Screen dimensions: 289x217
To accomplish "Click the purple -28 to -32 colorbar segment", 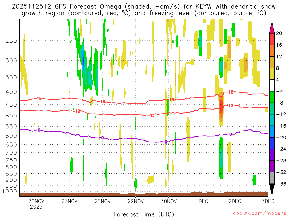I will (x=272, y=166).
